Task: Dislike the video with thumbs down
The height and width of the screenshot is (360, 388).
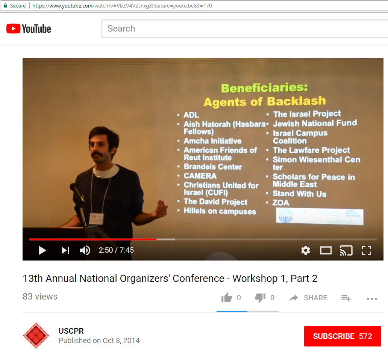Action: (260, 298)
